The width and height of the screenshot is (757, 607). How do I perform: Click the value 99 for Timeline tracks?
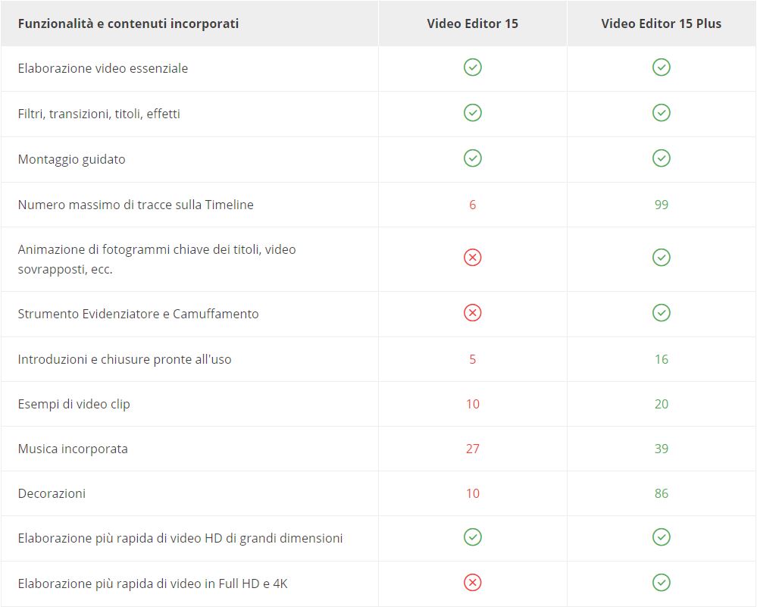click(x=662, y=205)
